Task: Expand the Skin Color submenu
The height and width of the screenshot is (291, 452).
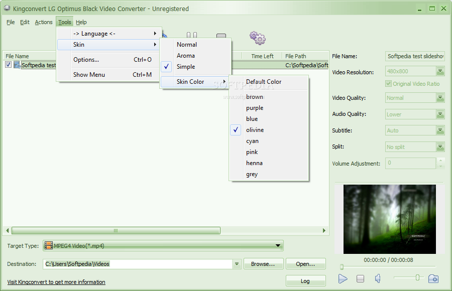Action: point(194,82)
